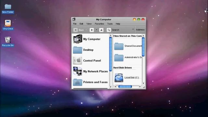Viewport: 208px width, 117px height.
Task: Click the Search magnifier icon
Action: pos(109,30)
